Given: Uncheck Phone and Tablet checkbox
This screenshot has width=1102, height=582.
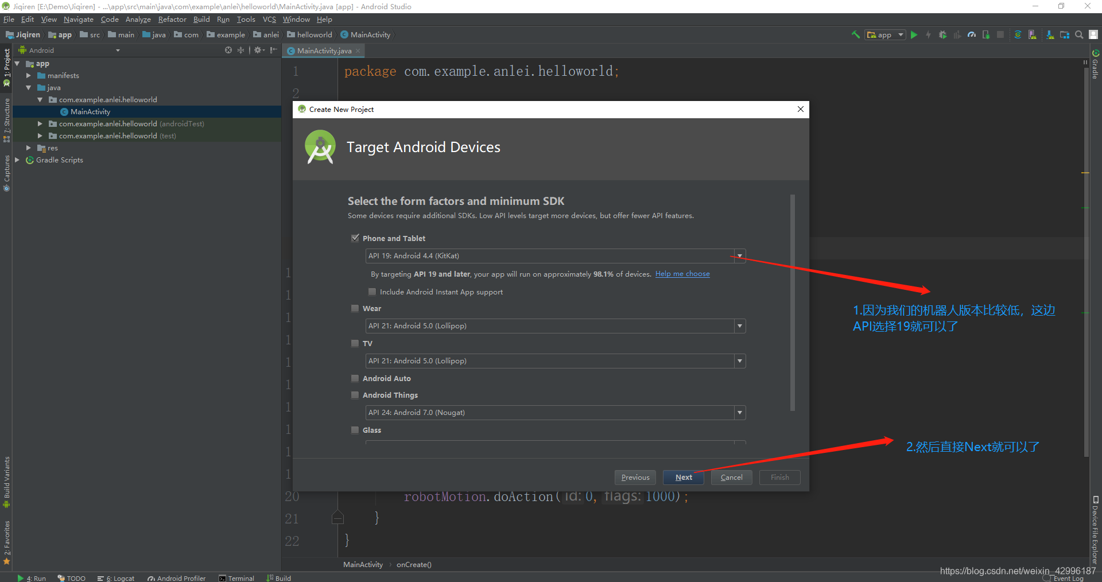Looking at the screenshot, I should (x=355, y=238).
